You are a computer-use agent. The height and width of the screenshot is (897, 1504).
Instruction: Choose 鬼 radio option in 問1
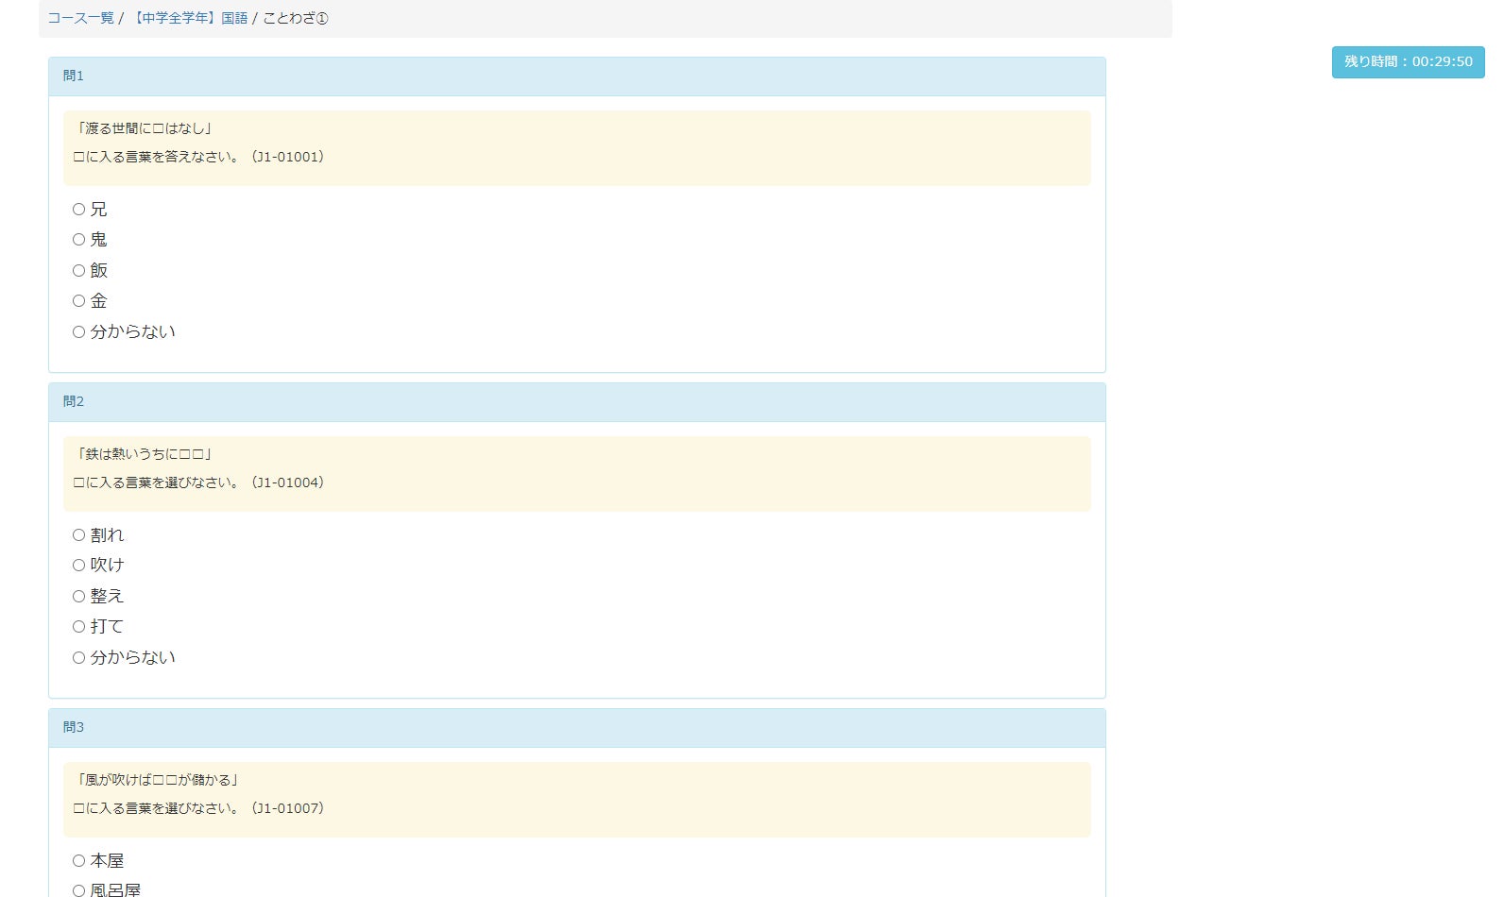click(79, 240)
